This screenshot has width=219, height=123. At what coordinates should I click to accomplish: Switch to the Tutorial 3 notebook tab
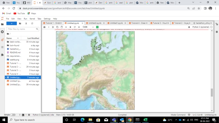[x=160, y=23]
